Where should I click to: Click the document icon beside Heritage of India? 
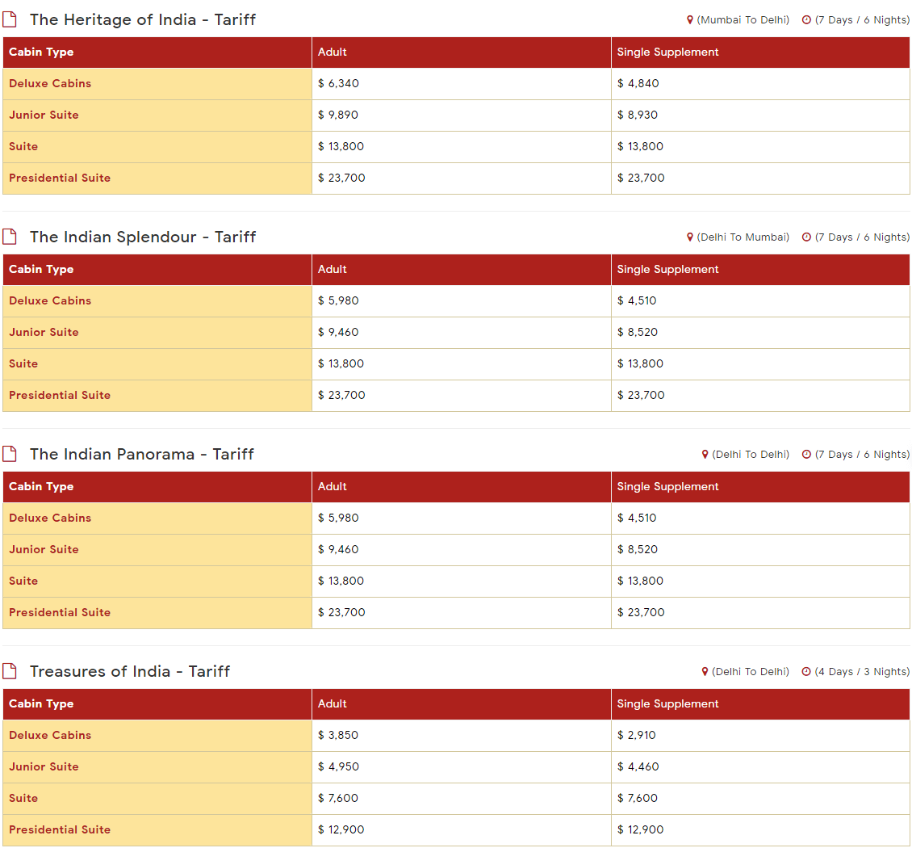(10, 19)
